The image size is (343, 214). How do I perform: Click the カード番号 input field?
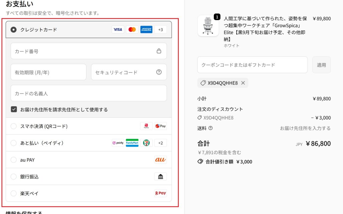pyautogui.click(x=84, y=51)
